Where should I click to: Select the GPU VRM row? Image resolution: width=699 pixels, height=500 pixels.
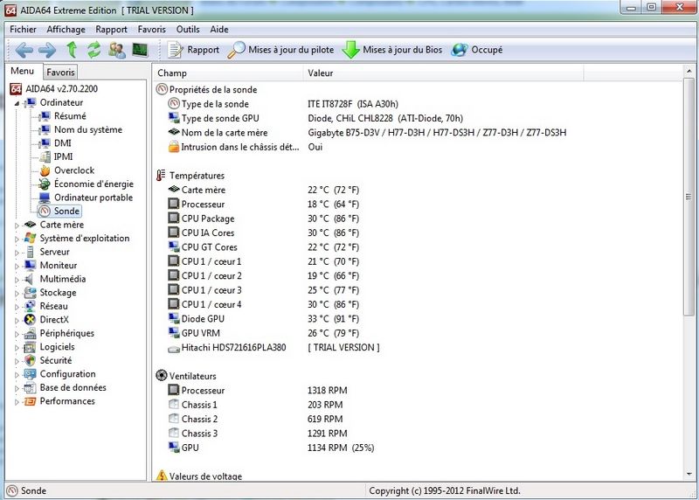[264, 333]
